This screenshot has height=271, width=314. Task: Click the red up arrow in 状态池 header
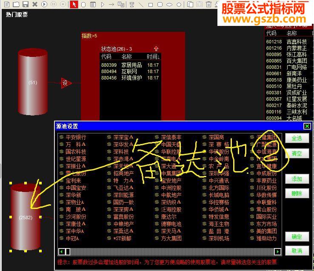[156, 48]
